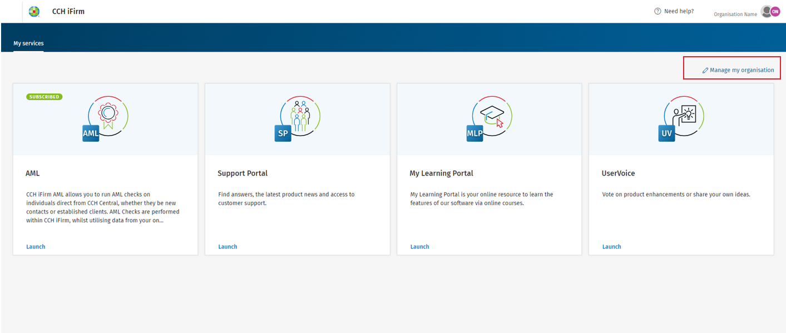Select the UserVoice card heading
Viewport: 786px width, 333px height.
(x=619, y=173)
